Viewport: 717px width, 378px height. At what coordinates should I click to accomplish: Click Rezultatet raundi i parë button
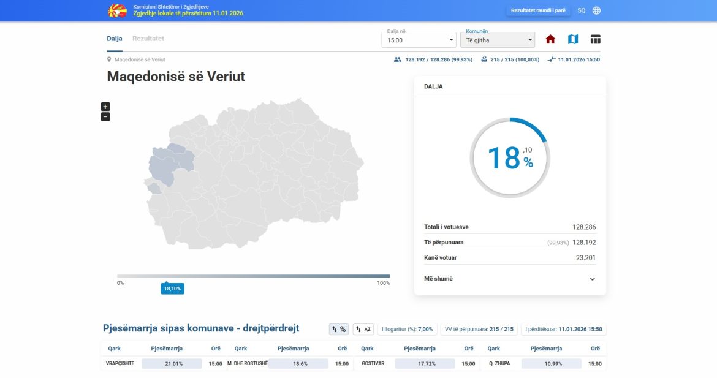(x=539, y=10)
